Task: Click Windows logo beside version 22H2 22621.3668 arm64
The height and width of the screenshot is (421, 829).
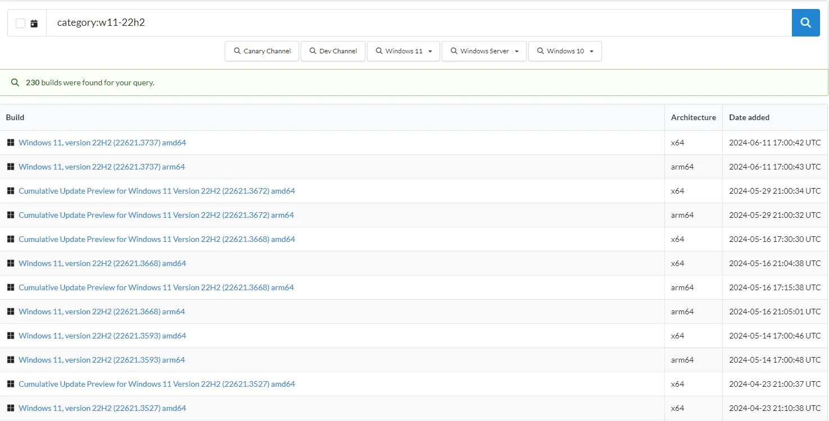Action: pos(10,312)
